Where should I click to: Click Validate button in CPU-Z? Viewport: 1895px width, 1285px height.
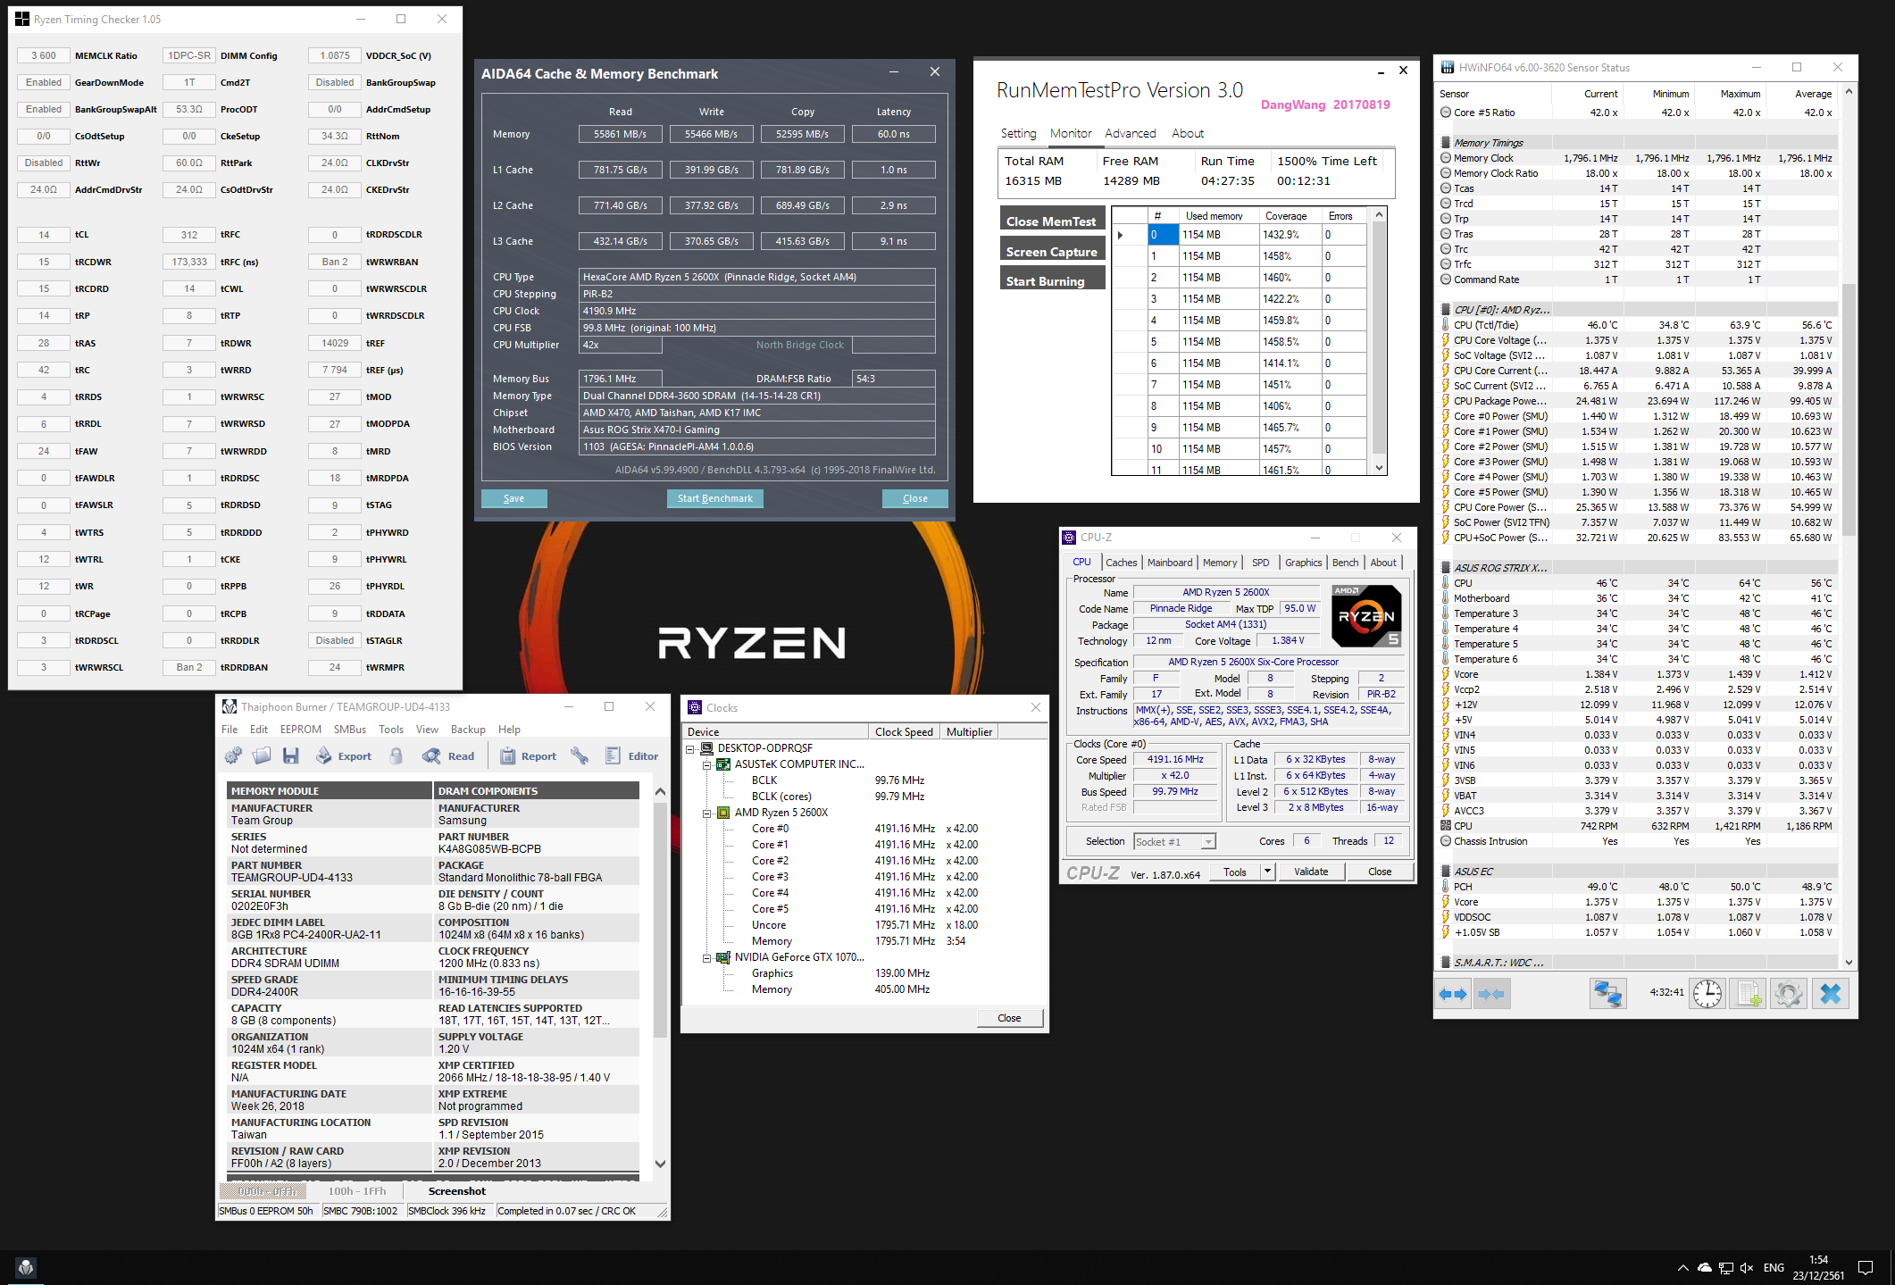(1311, 872)
